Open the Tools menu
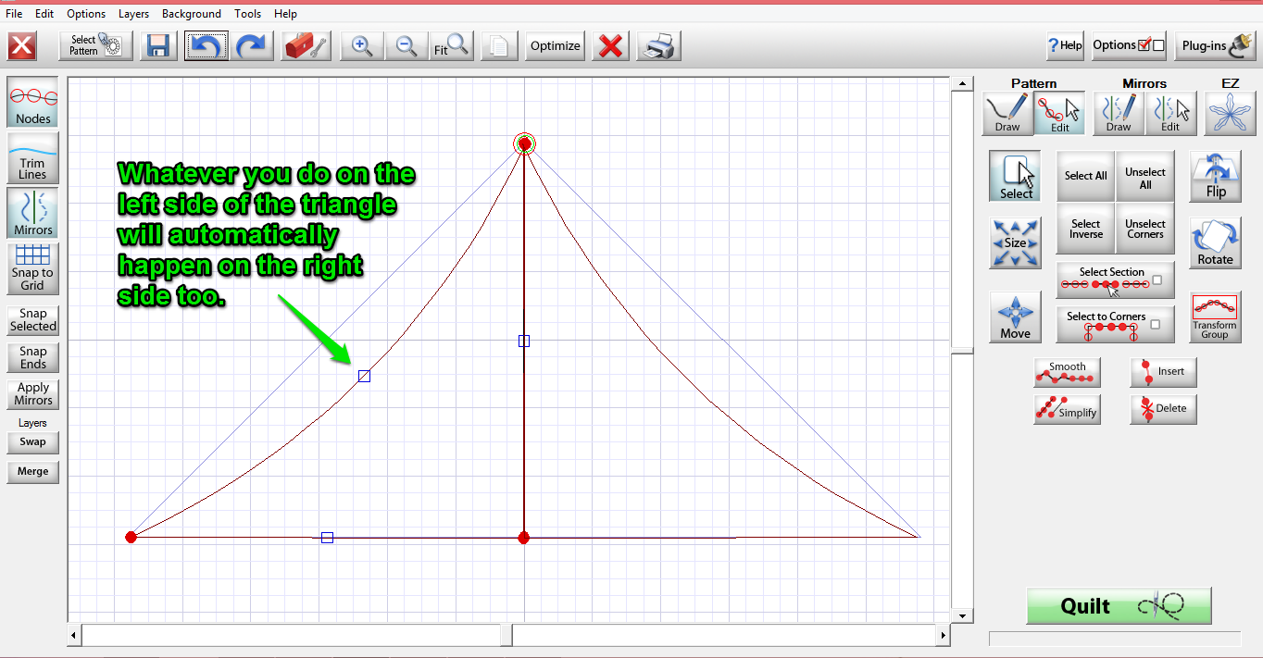This screenshot has height=658, width=1263. 248,14
